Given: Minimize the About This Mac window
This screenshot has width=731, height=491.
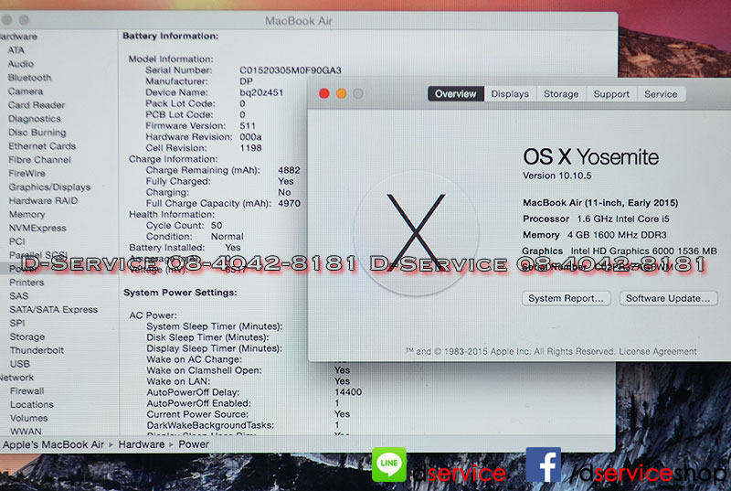Looking at the screenshot, I should [341, 93].
